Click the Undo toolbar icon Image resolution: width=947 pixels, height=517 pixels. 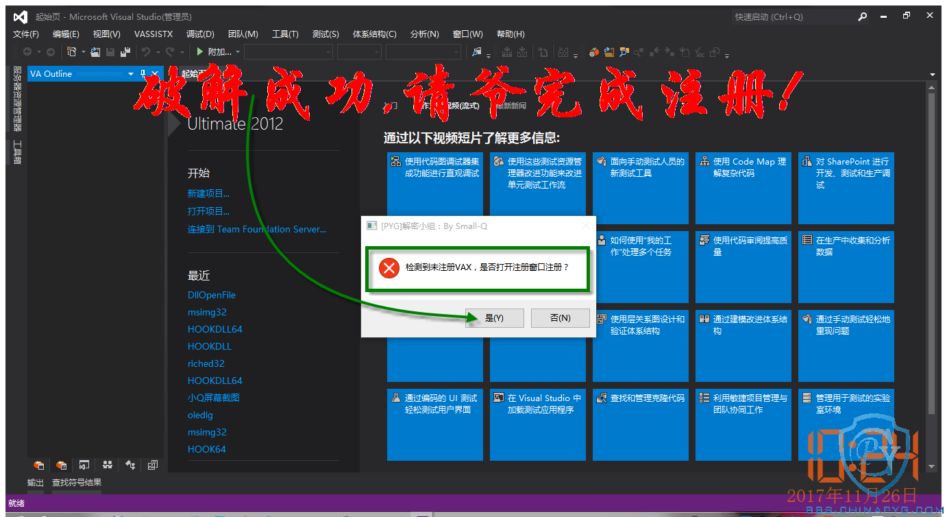[x=146, y=51]
